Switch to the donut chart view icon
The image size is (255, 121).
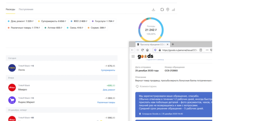[x=162, y=10]
